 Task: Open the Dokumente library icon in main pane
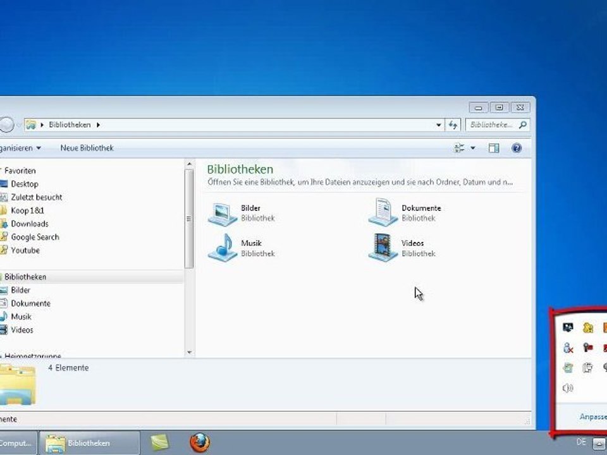(x=383, y=212)
